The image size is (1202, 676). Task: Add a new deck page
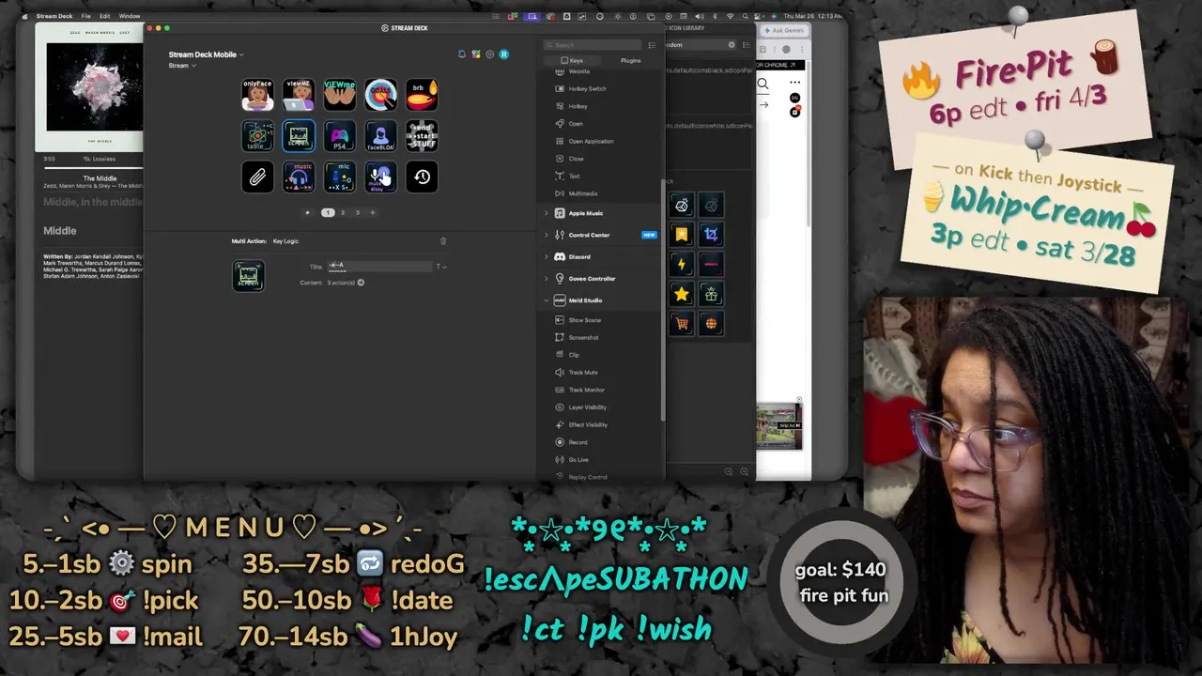coord(372,212)
